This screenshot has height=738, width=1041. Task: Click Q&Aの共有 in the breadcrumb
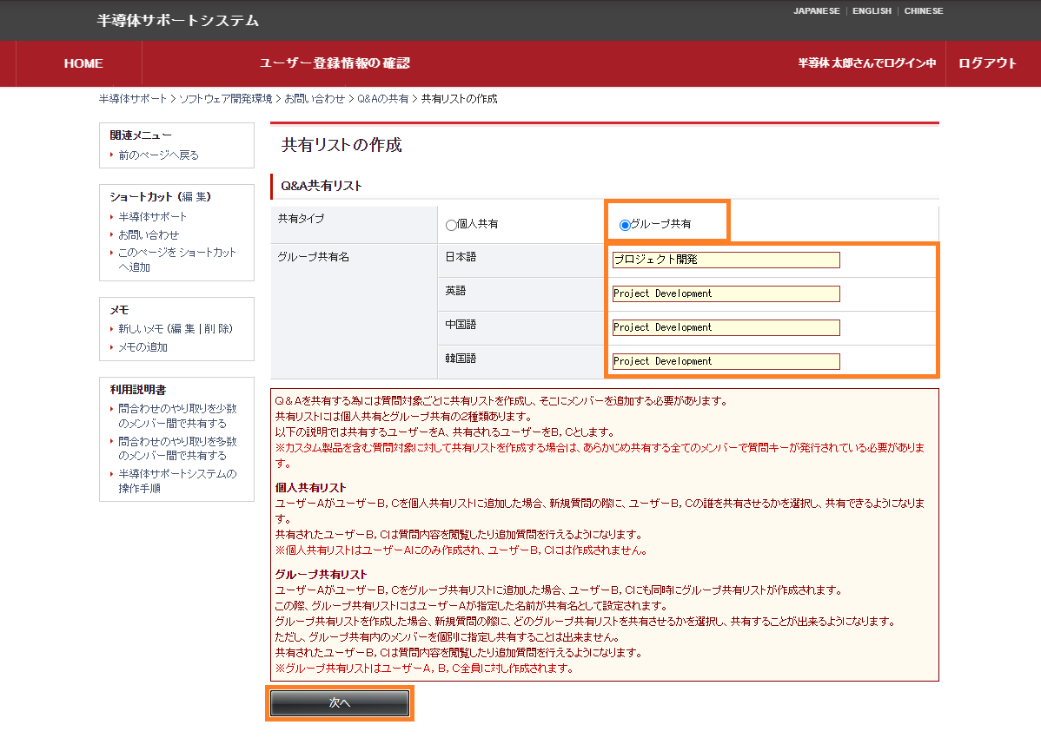(x=383, y=99)
